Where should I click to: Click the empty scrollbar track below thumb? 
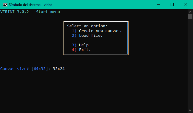190,64
